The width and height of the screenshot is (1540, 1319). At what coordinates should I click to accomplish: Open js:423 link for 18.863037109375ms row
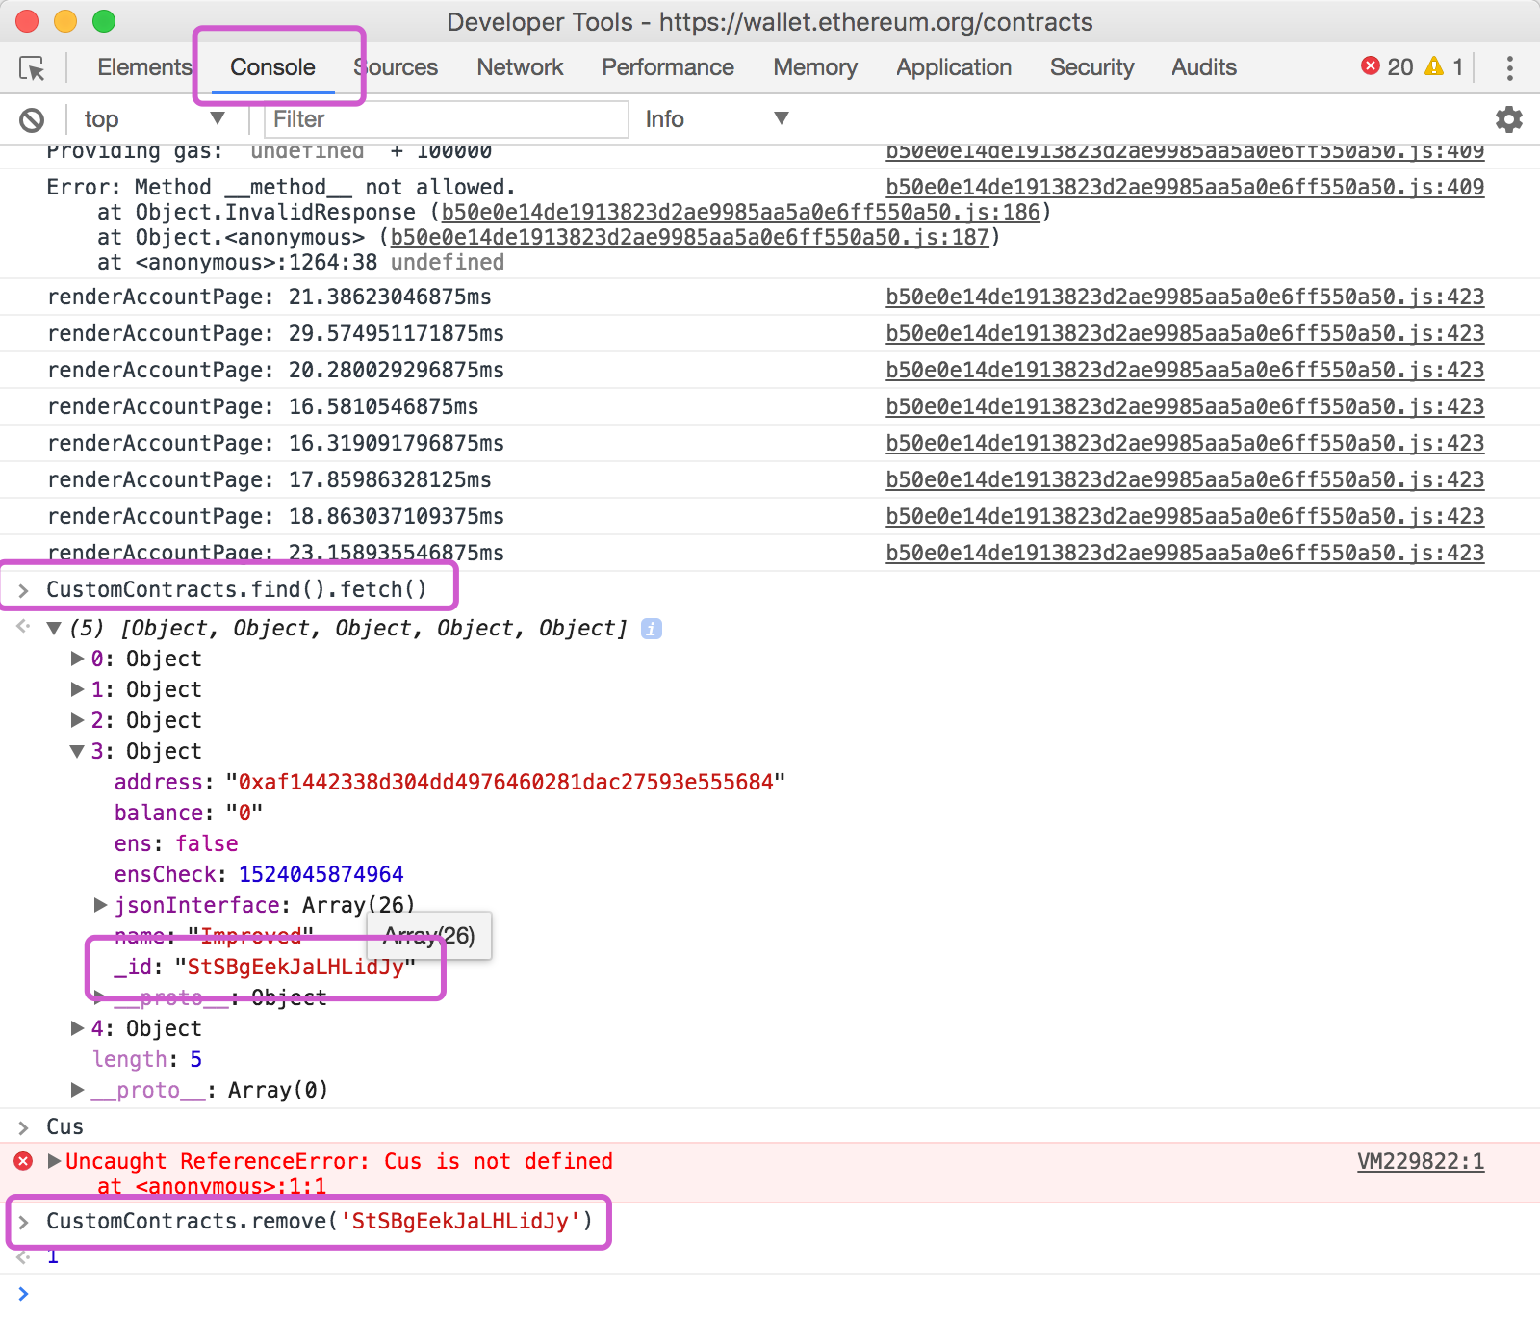(1185, 516)
